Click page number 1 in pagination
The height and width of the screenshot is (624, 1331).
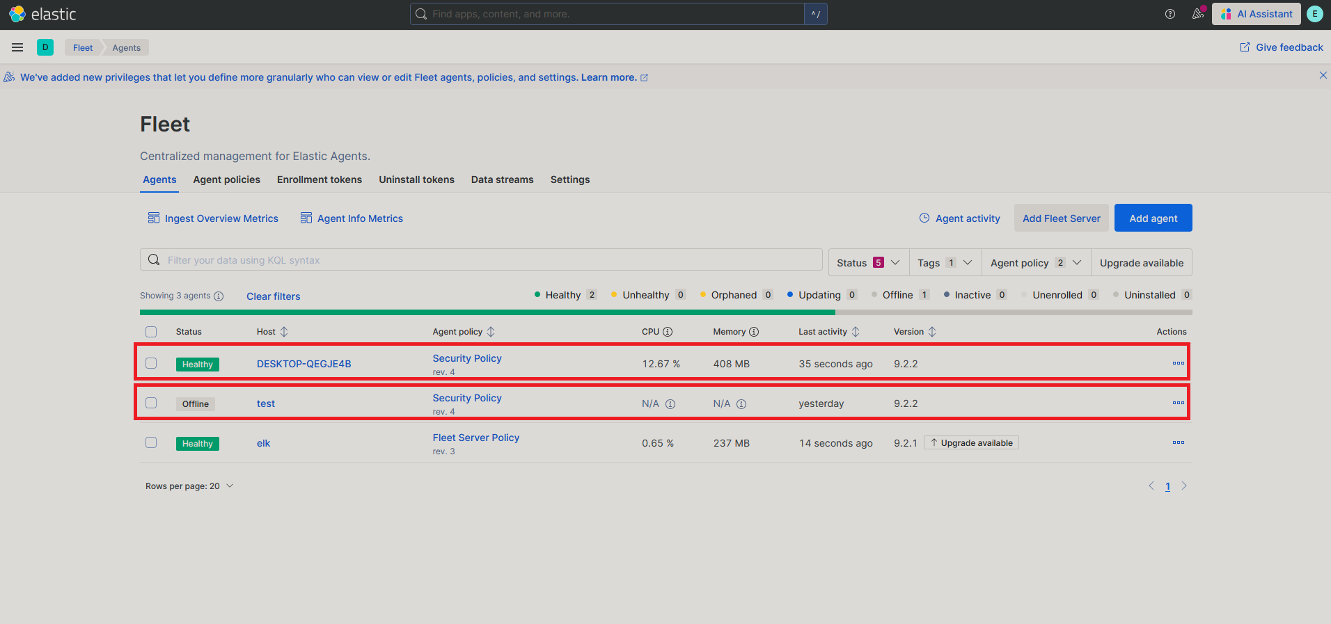tap(1167, 486)
